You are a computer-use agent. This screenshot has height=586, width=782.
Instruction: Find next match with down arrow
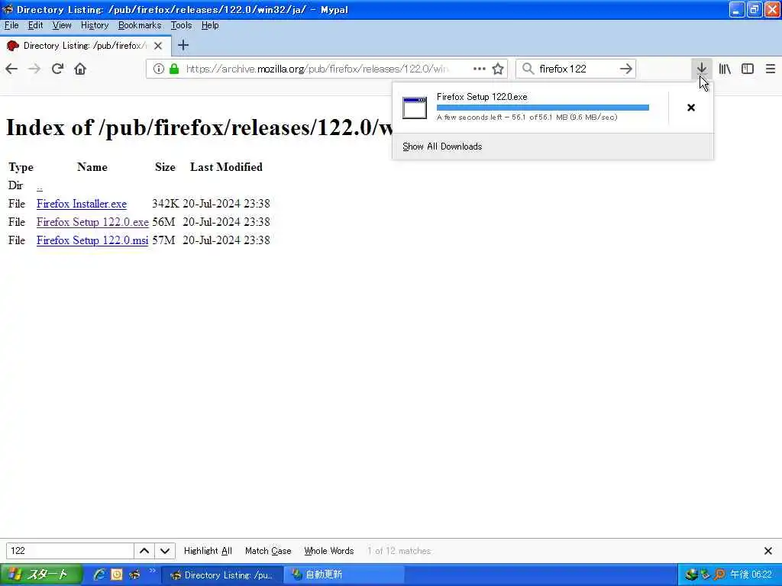coord(165,551)
